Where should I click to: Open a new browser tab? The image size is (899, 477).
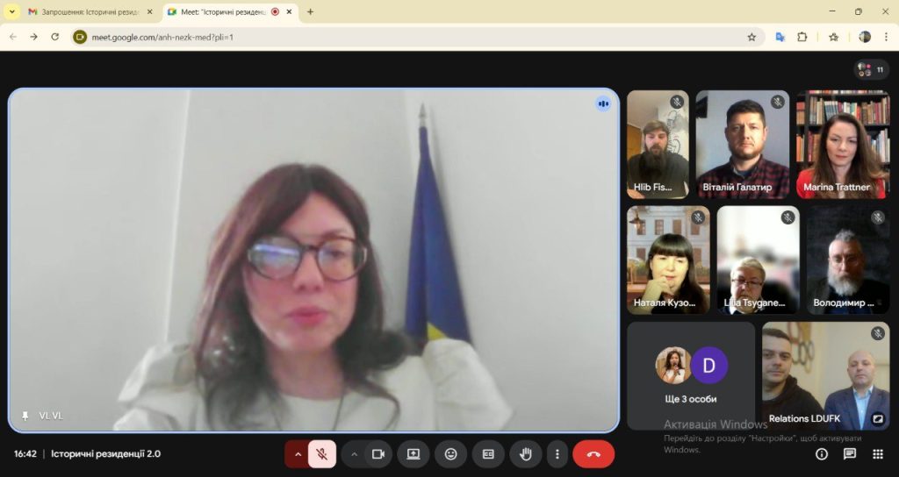click(x=310, y=11)
